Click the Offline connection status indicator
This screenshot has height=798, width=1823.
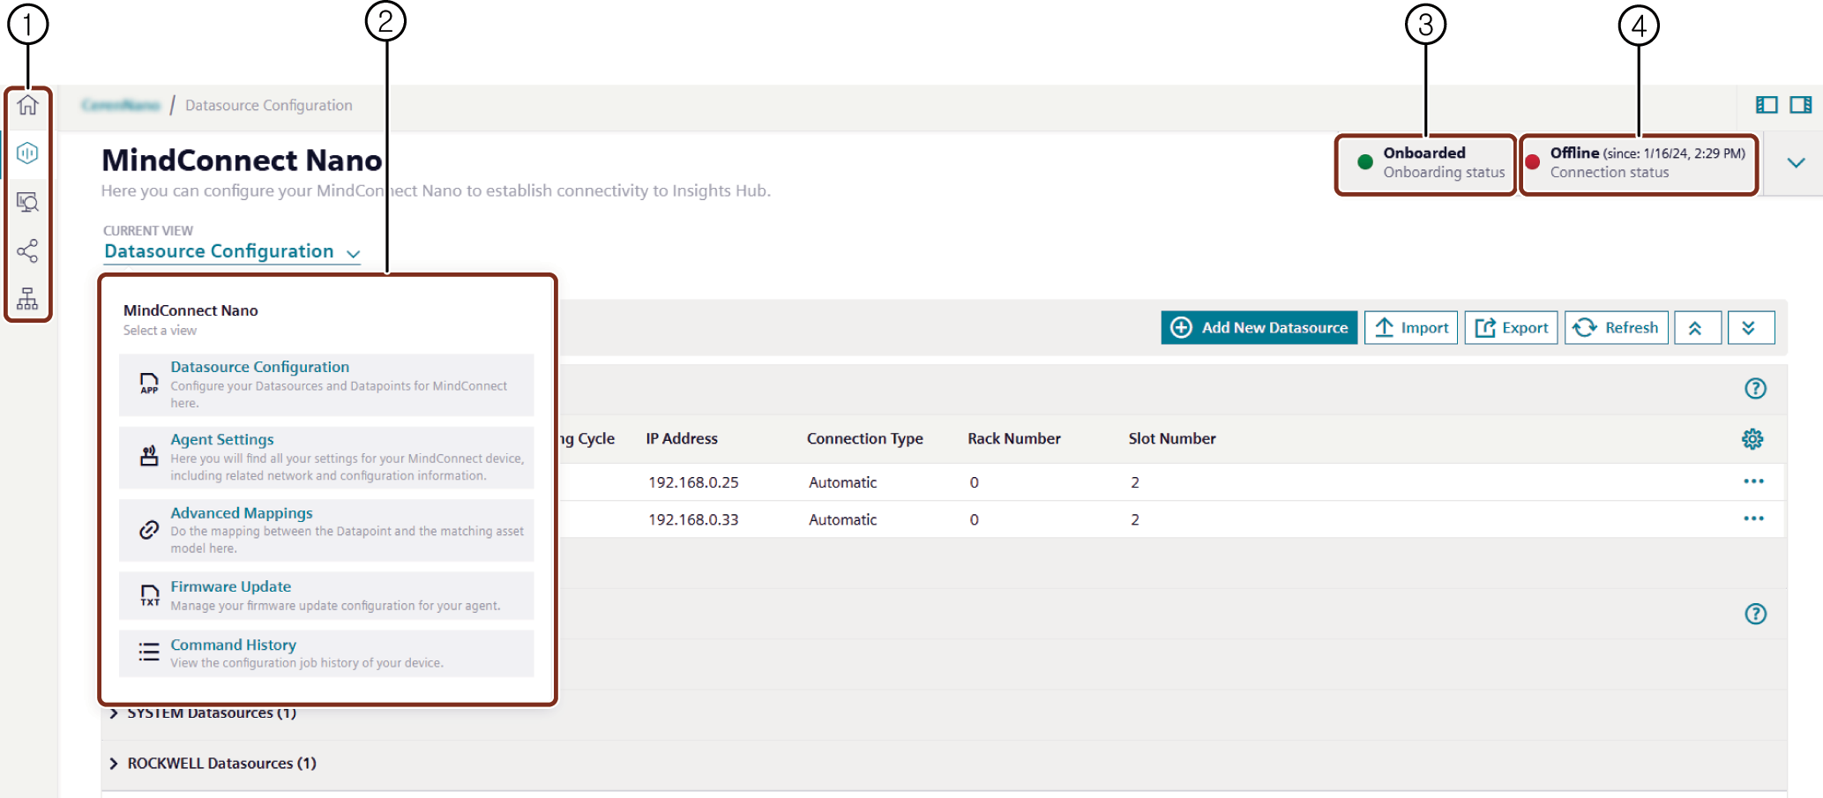(1640, 163)
